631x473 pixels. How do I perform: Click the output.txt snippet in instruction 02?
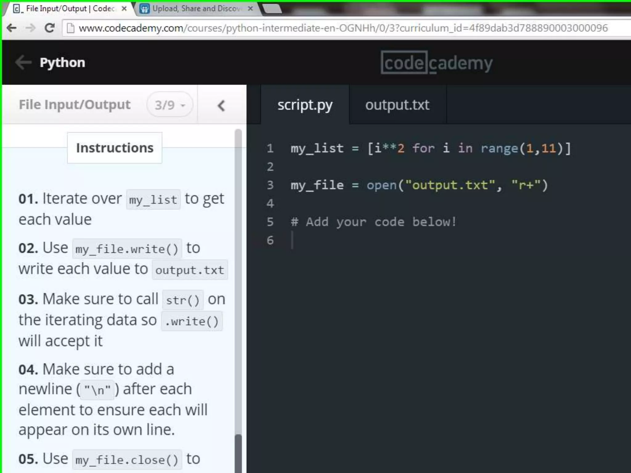pyautogui.click(x=190, y=270)
